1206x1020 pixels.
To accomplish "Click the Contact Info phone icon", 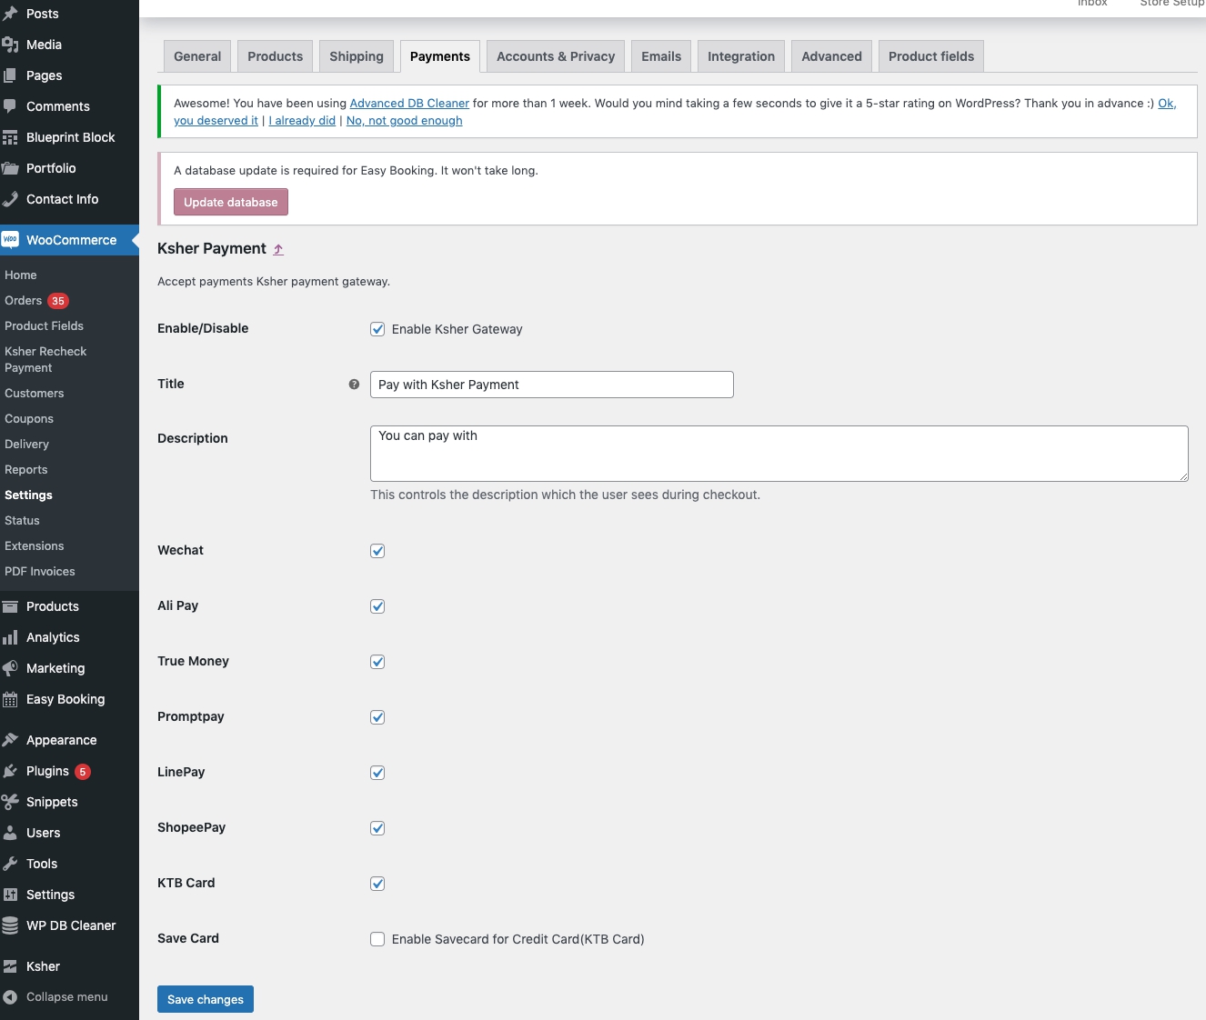I will tap(10, 199).
